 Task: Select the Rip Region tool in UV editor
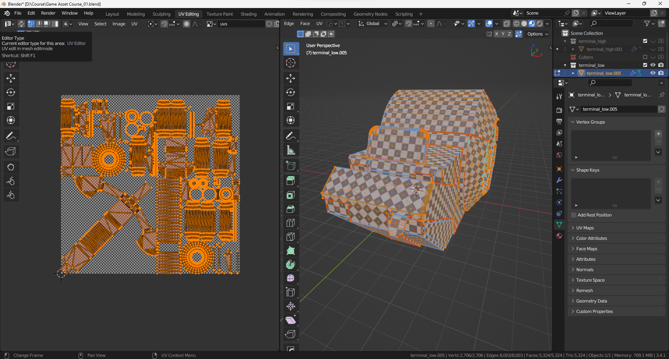tap(11, 151)
